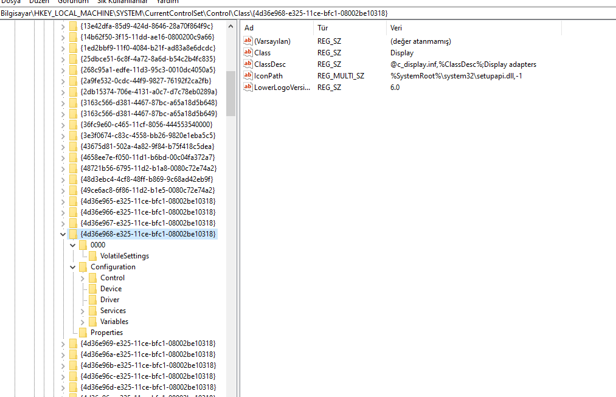Click the IconPath value icon
616x397 pixels.
pyautogui.click(x=248, y=75)
